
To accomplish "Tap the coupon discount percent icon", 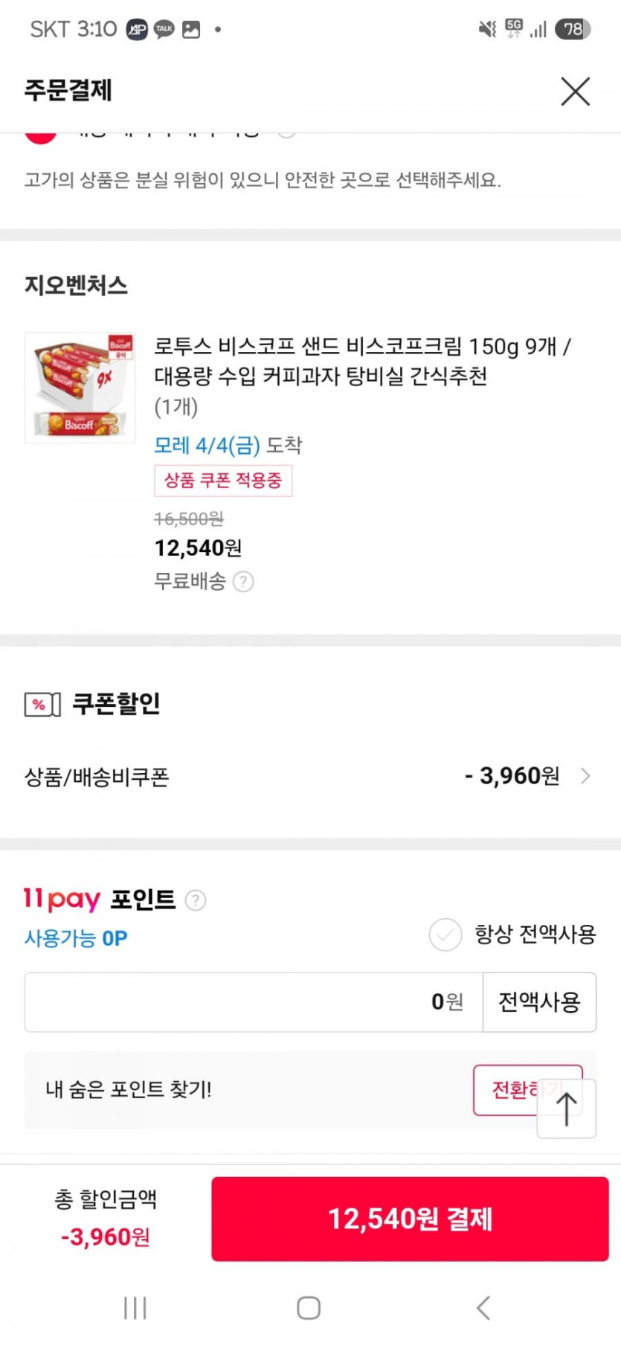I will [x=42, y=704].
